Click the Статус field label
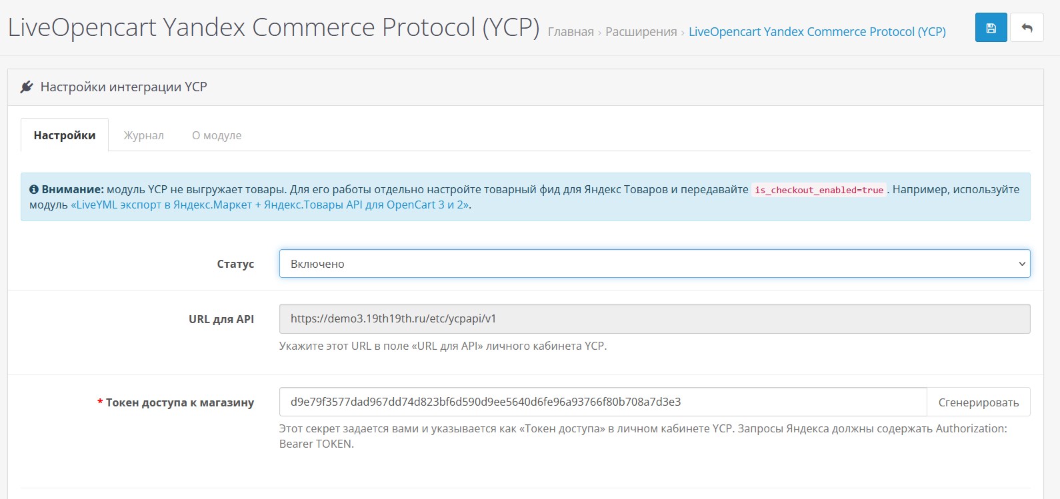The height and width of the screenshot is (499, 1060). 235,264
